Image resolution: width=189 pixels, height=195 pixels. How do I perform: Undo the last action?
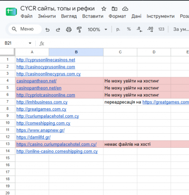[x=48, y=30]
